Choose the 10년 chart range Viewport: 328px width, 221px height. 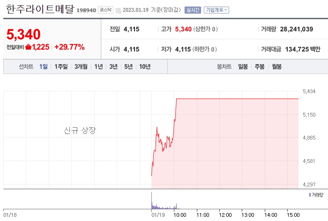145,66
